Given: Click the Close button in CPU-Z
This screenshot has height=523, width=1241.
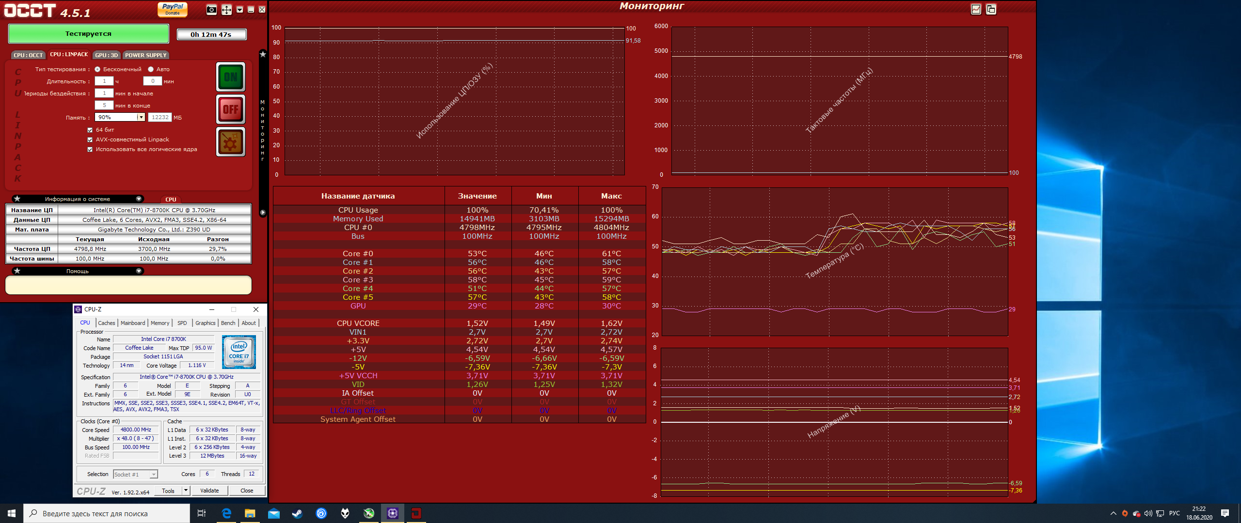Looking at the screenshot, I should [x=247, y=491].
